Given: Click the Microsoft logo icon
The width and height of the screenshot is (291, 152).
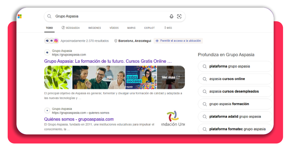Looking at the screenshot, I should (20, 16).
